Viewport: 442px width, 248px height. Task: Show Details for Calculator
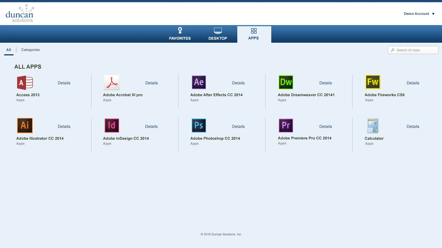413,126
